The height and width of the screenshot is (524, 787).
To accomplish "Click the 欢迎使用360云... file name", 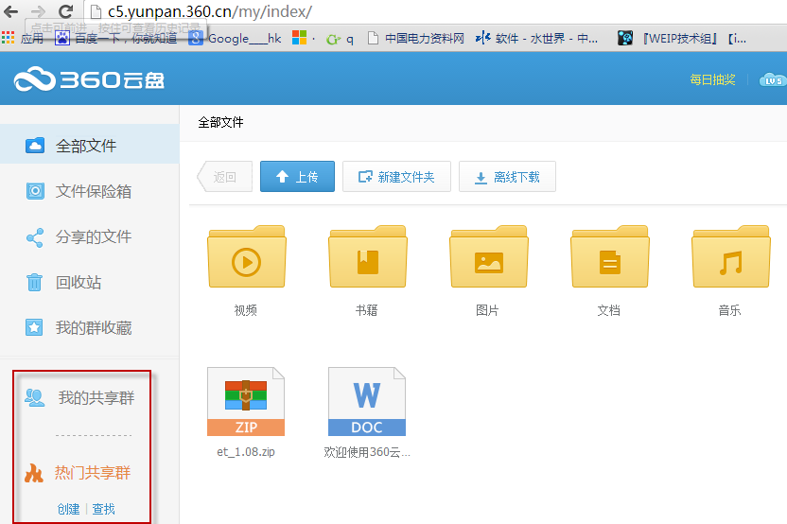I will coord(367,452).
